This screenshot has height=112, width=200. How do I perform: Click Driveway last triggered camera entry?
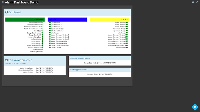coord(100,74)
